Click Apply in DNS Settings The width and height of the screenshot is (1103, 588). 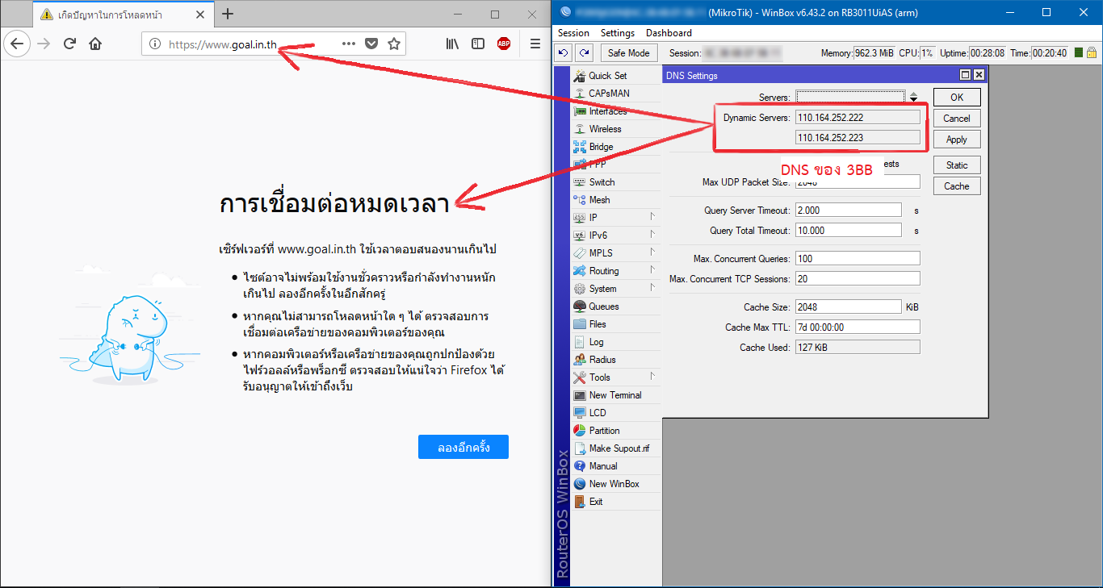coord(957,139)
